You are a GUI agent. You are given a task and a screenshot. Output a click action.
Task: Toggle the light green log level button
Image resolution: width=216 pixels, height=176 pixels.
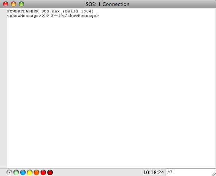[x=16, y=172]
